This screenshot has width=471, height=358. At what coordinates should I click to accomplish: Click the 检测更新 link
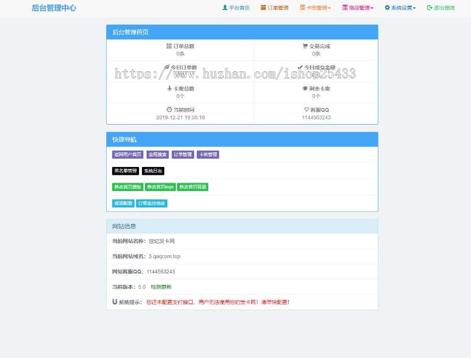coord(161,287)
